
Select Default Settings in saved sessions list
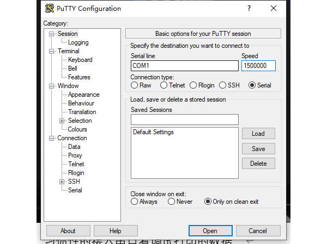tap(153, 132)
